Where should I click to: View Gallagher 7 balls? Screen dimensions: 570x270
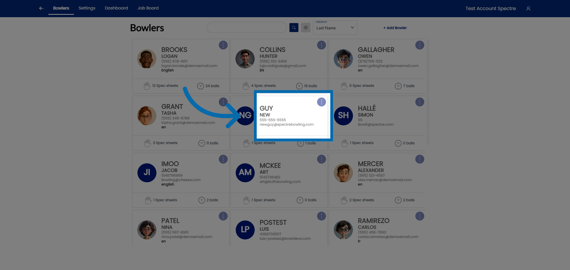click(405, 86)
